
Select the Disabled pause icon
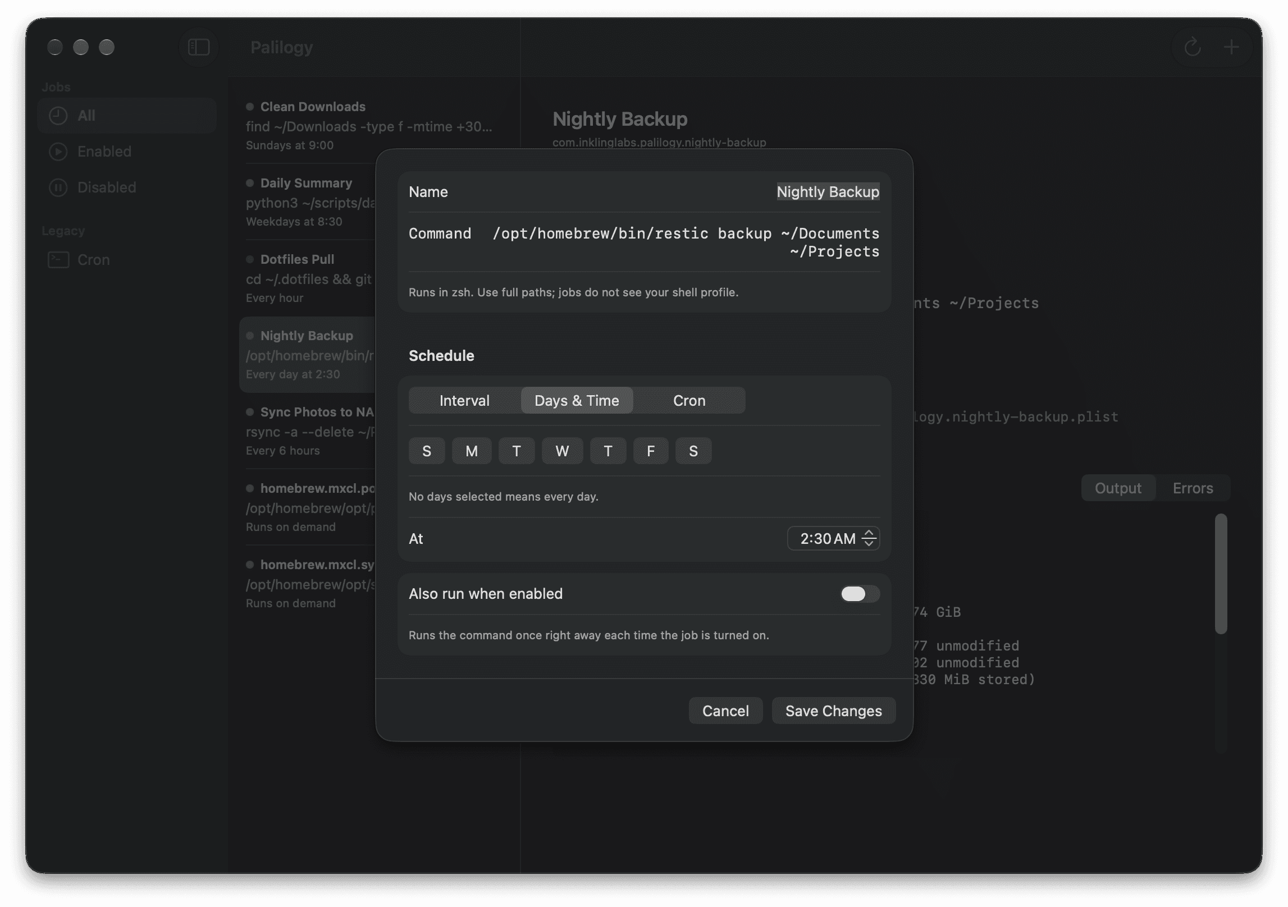tap(58, 187)
